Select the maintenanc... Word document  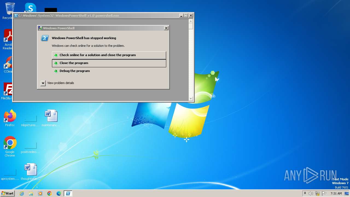(51, 118)
